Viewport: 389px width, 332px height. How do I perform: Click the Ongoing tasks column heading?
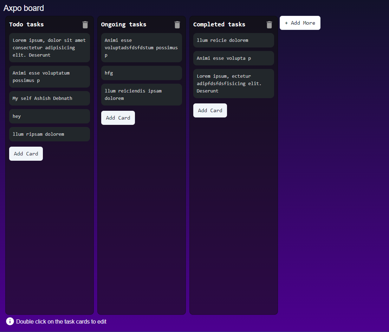(124, 25)
